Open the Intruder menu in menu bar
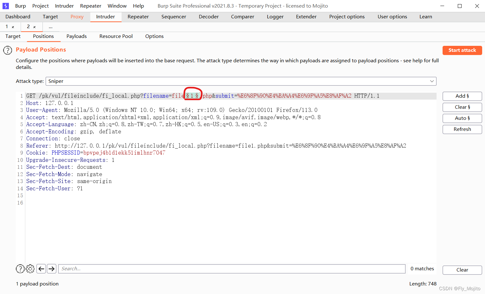Image resolution: width=485 pixels, height=294 pixels. 64,6
